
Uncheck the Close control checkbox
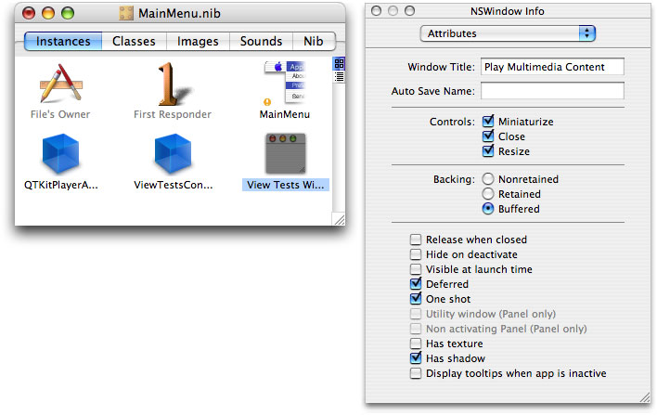point(488,136)
